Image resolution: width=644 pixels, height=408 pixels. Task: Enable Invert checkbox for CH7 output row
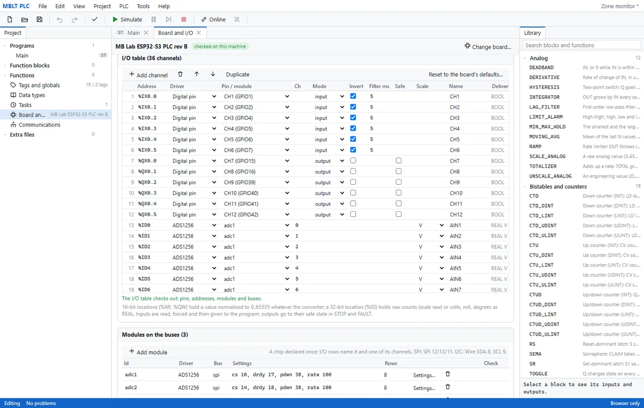tap(353, 160)
